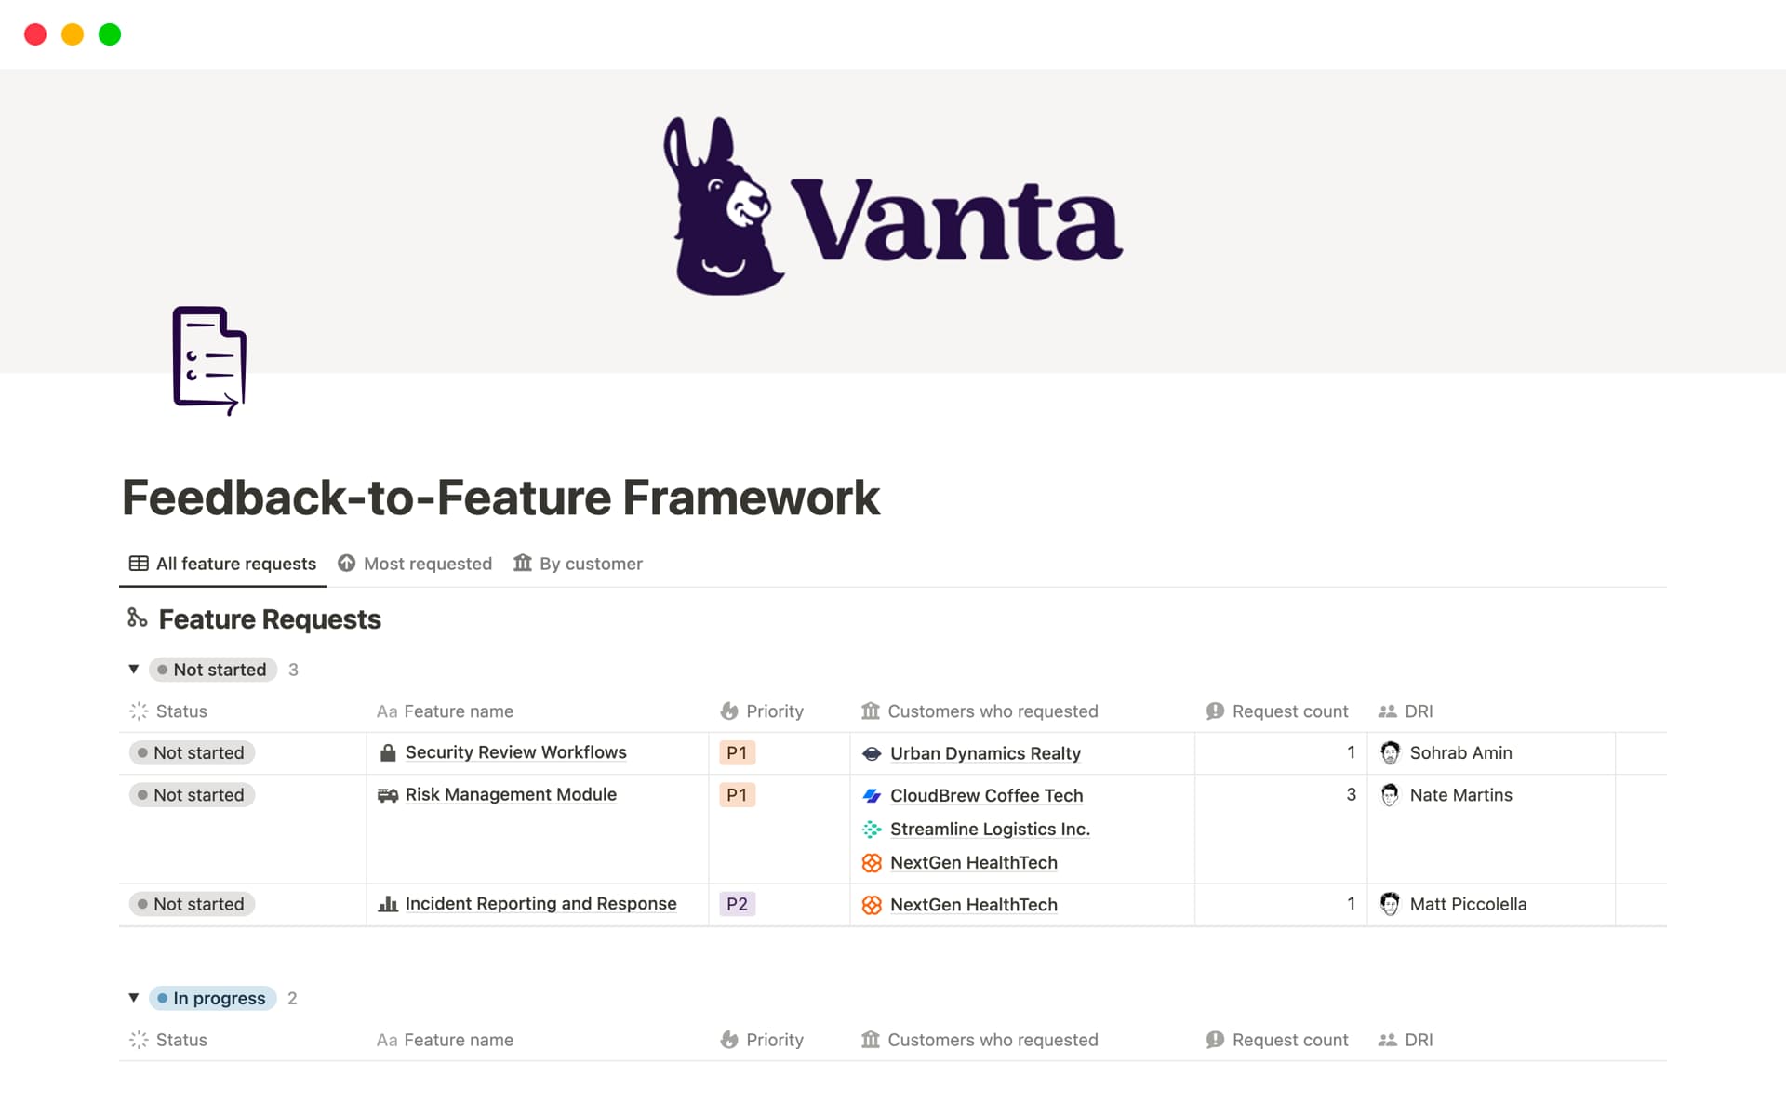The width and height of the screenshot is (1786, 1116).
Task: Select the fire icon in the Priority column header
Action: pyautogui.click(x=729, y=711)
